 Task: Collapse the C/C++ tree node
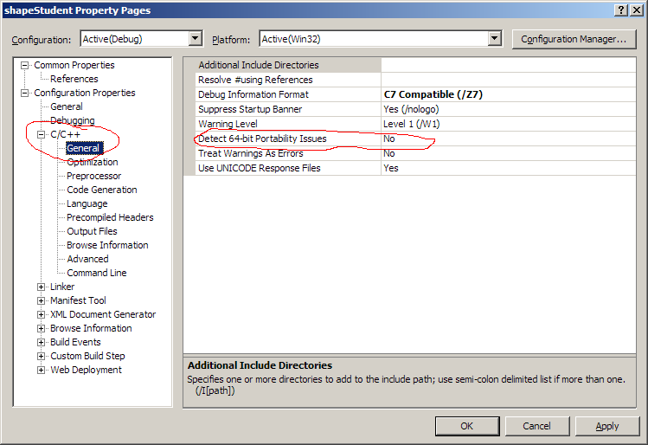[x=41, y=135]
